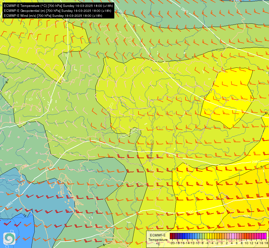This screenshot has height=248, width=269.
Task: Click the '-7' isotherm contour label on the map
Action: (x=192, y=58)
